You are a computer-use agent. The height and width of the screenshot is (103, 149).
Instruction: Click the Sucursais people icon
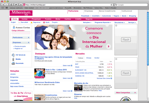point(13,63)
